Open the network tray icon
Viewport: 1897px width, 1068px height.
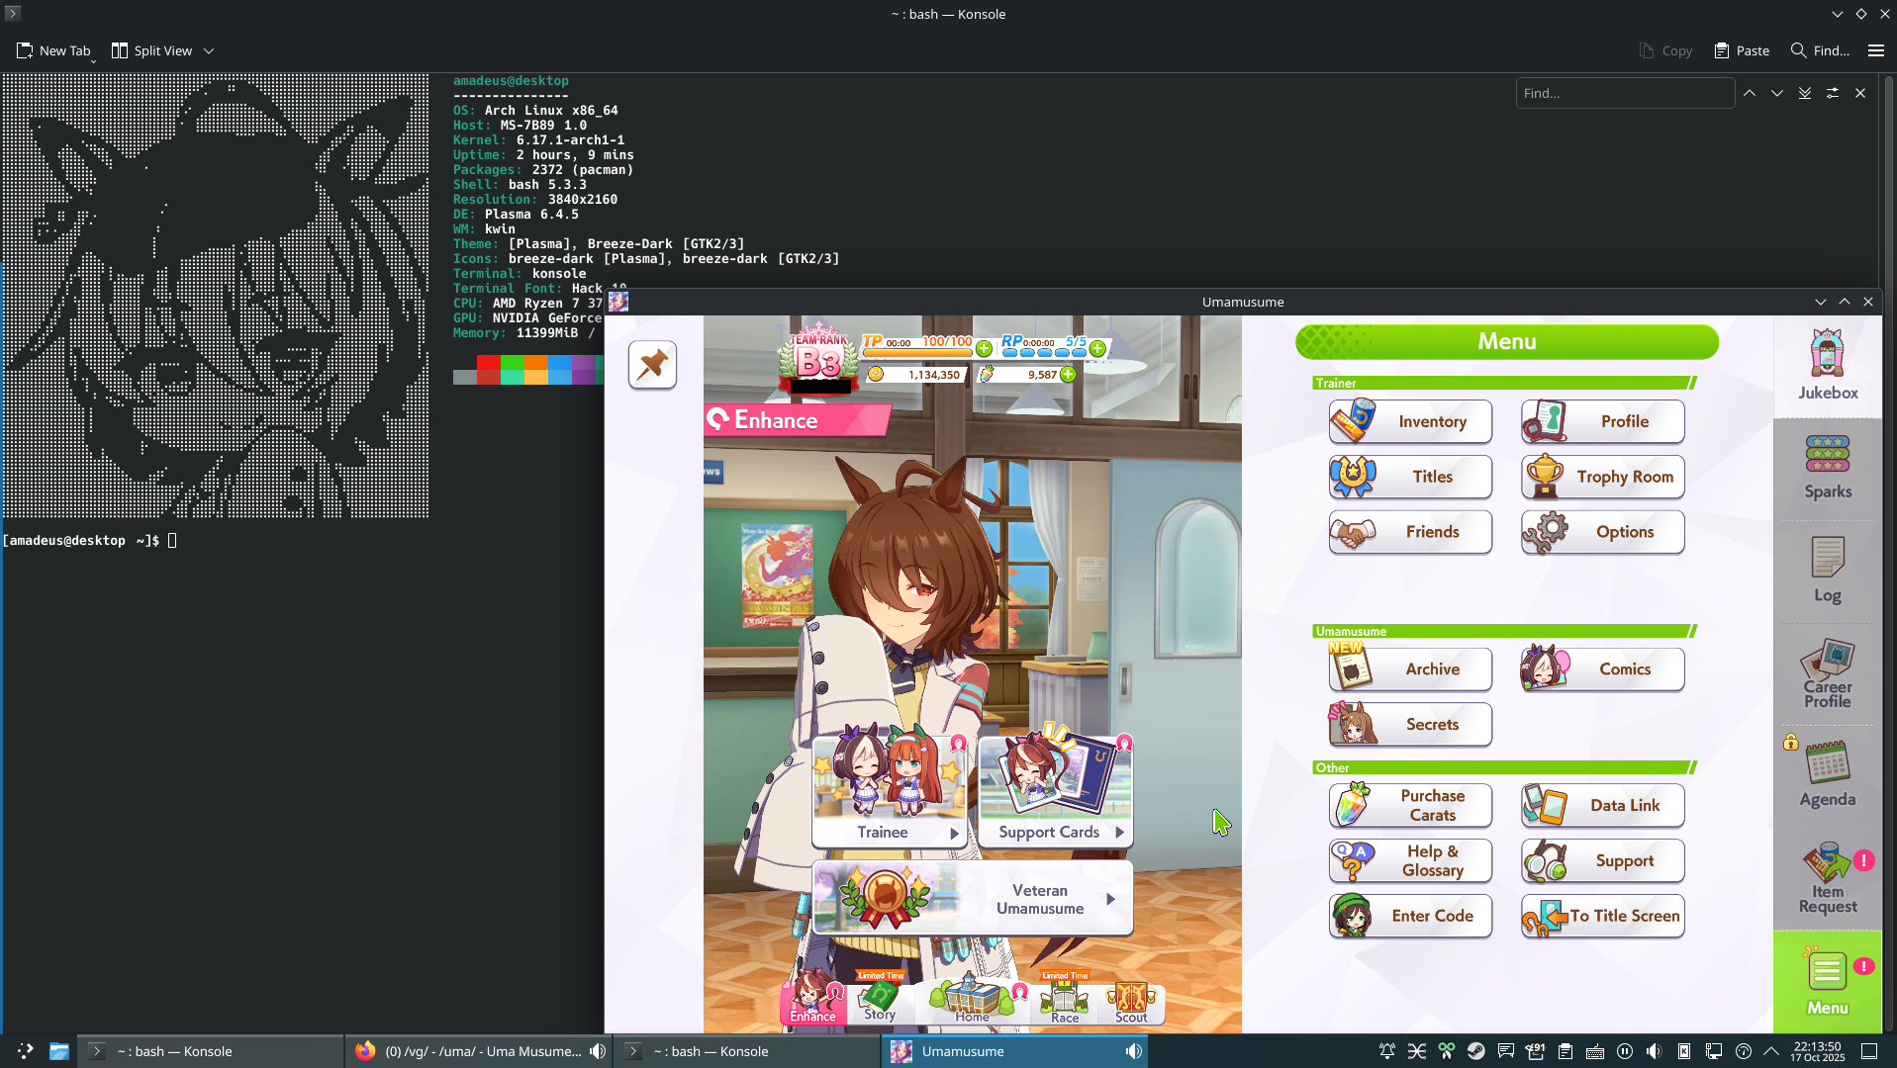pos(1713,1051)
